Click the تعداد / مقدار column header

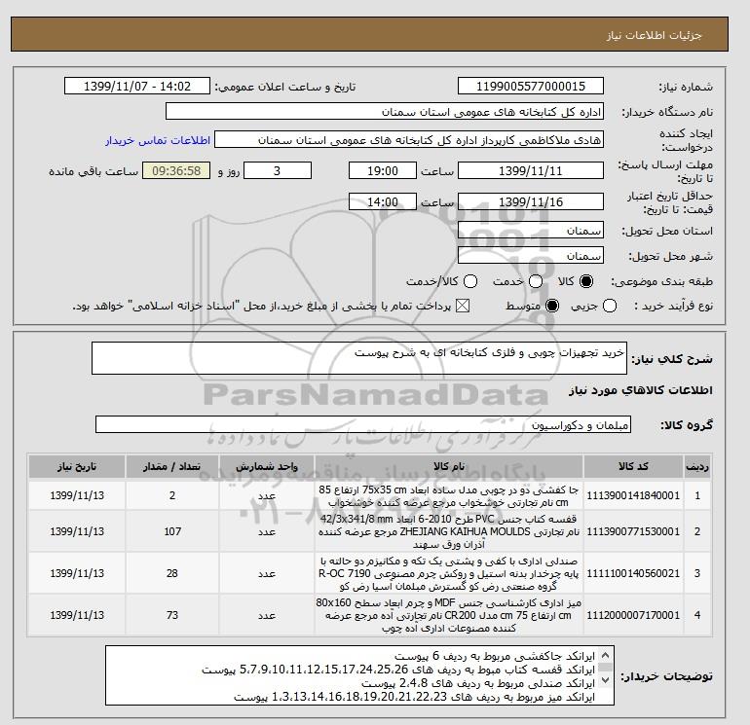[x=172, y=466]
